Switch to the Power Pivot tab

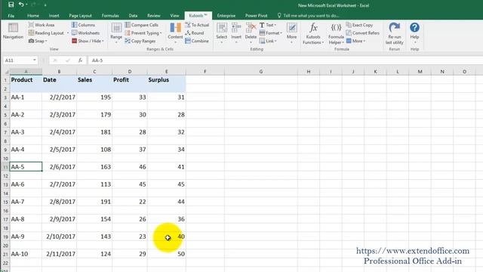pyautogui.click(x=257, y=15)
